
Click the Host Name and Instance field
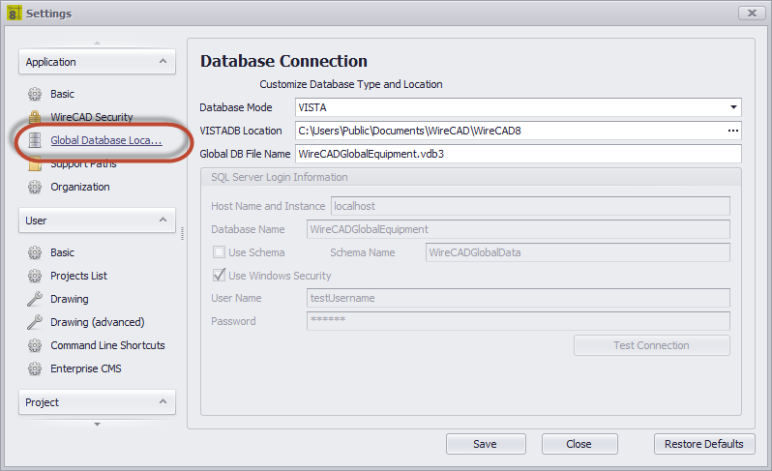coord(530,206)
